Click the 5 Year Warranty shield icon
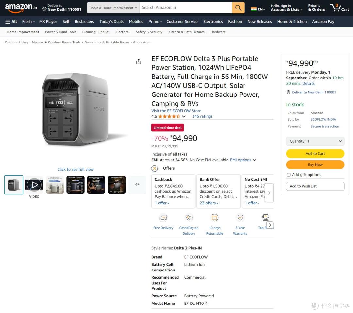The width and height of the screenshot is (353, 313). pyautogui.click(x=240, y=218)
